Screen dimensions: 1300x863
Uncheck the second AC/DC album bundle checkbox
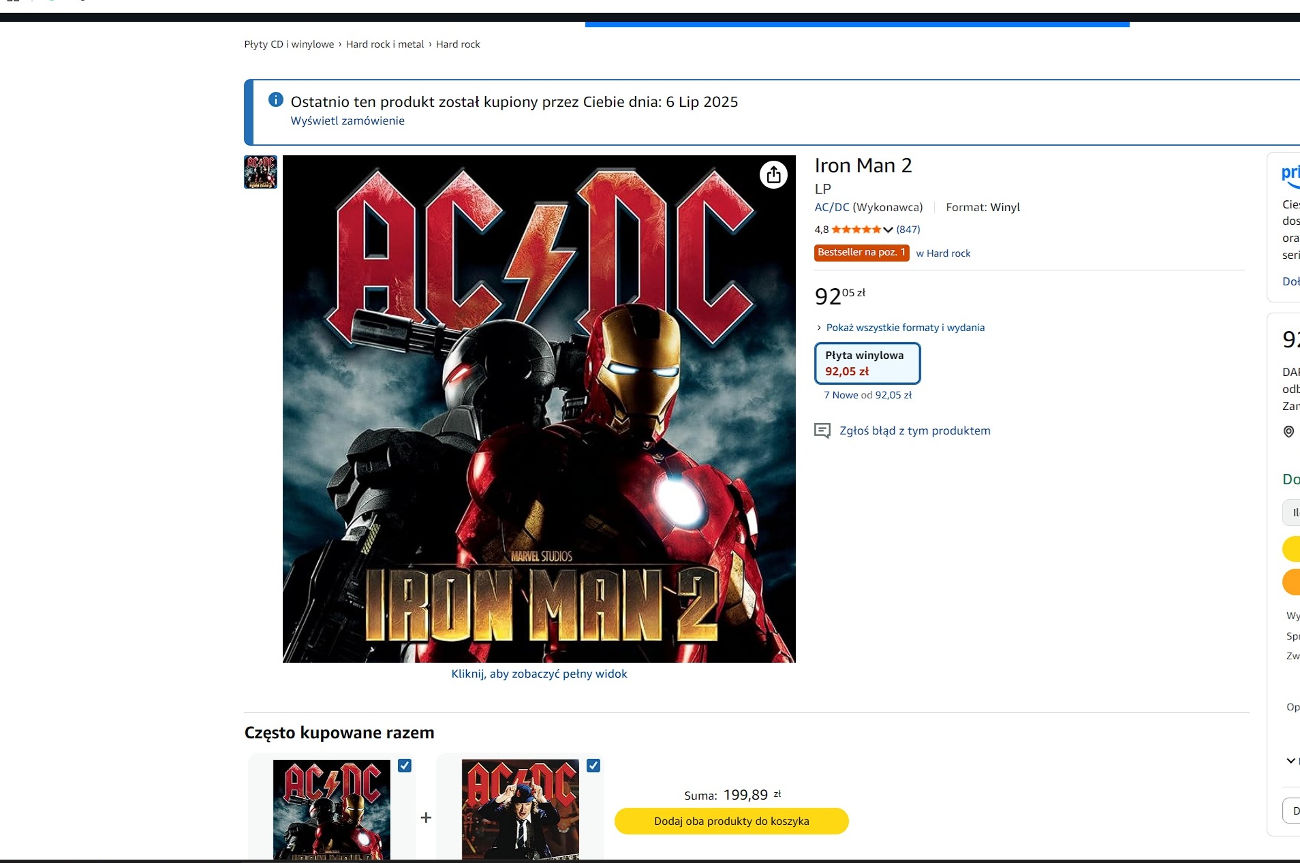[593, 766]
